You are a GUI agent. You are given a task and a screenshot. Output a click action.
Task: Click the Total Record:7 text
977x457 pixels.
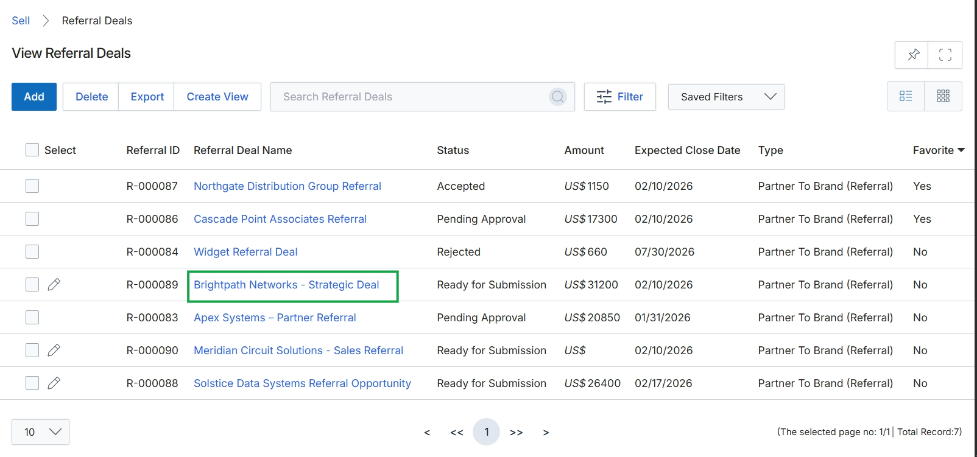click(x=929, y=432)
